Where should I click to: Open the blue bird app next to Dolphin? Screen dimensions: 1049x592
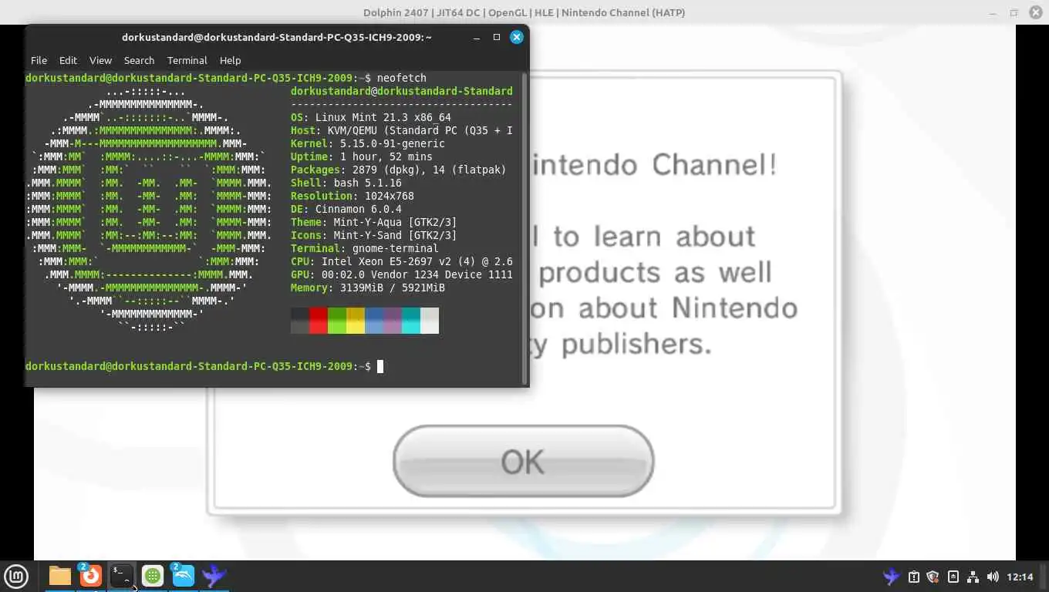[x=214, y=576]
